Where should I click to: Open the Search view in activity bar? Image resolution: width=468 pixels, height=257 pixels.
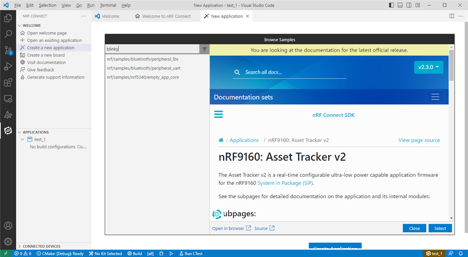tap(8, 34)
